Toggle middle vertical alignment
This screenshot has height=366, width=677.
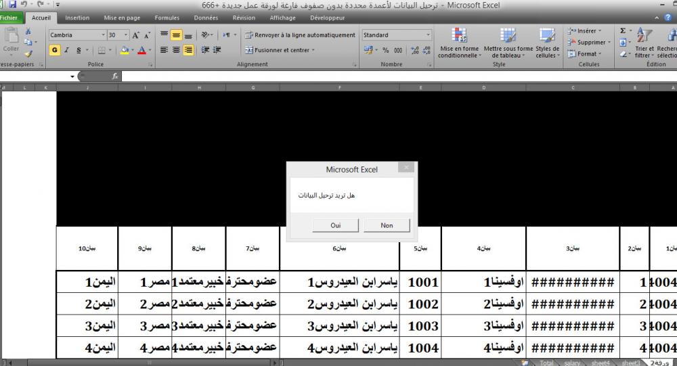click(x=176, y=35)
